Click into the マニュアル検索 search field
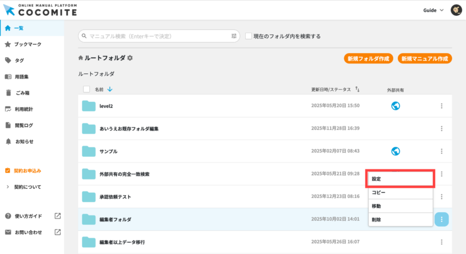The height and width of the screenshot is (254, 466). [x=157, y=36]
